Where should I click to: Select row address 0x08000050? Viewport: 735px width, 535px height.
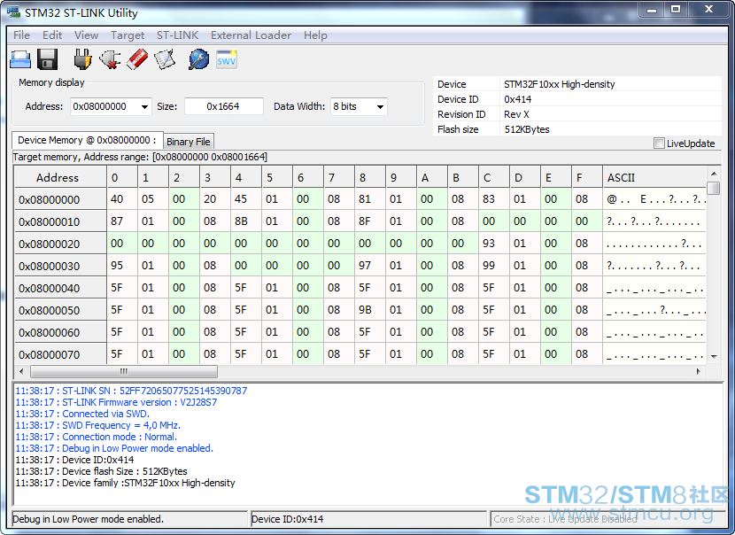pos(60,310)
